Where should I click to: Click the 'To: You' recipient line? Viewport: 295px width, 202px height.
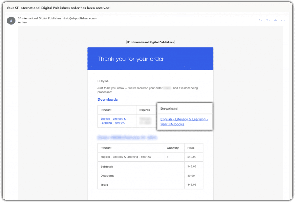(x=22, y=23)
